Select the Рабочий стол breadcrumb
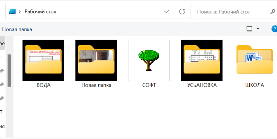277x139 pixels. pyautogui.click(x=40, y=11)
